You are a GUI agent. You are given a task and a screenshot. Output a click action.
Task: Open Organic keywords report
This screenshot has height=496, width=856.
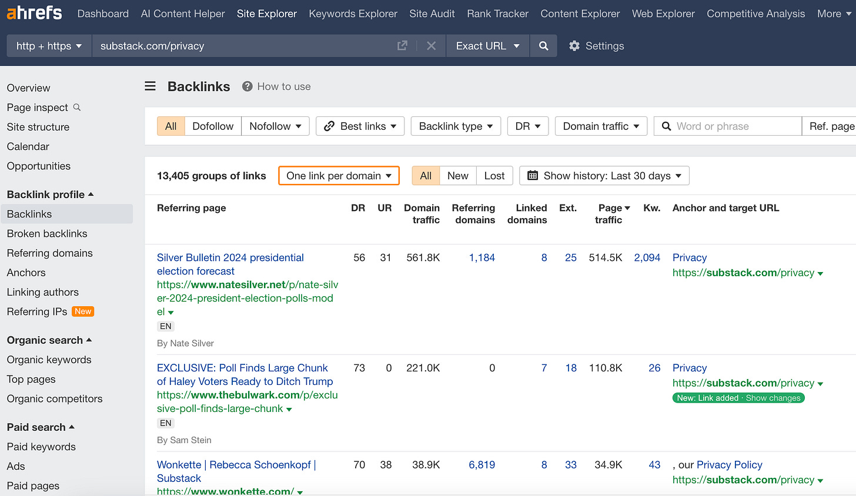[49, 360]
